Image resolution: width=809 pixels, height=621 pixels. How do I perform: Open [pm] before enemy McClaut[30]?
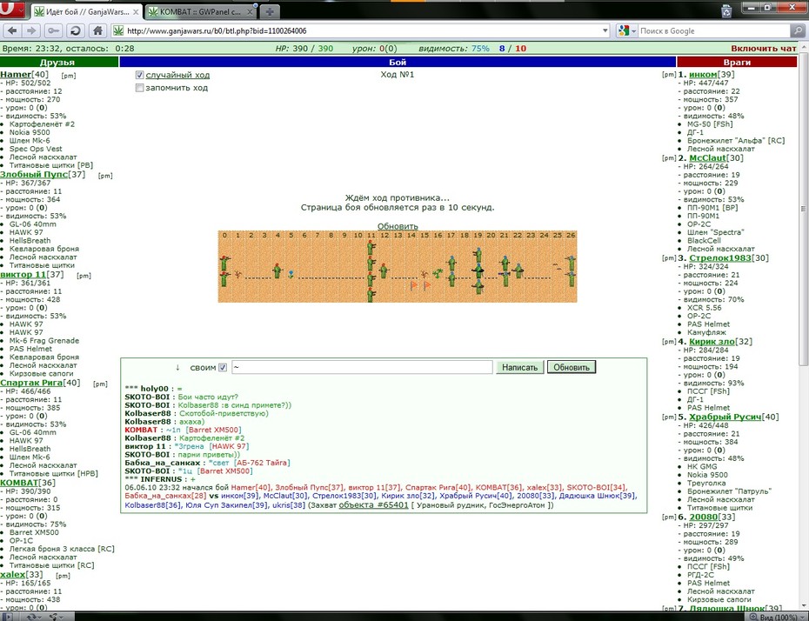pos(669,158)
